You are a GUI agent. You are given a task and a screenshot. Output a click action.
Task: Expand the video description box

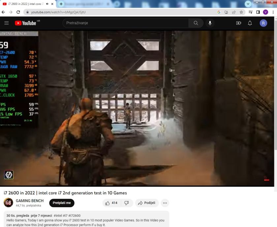tap(86, 219)
